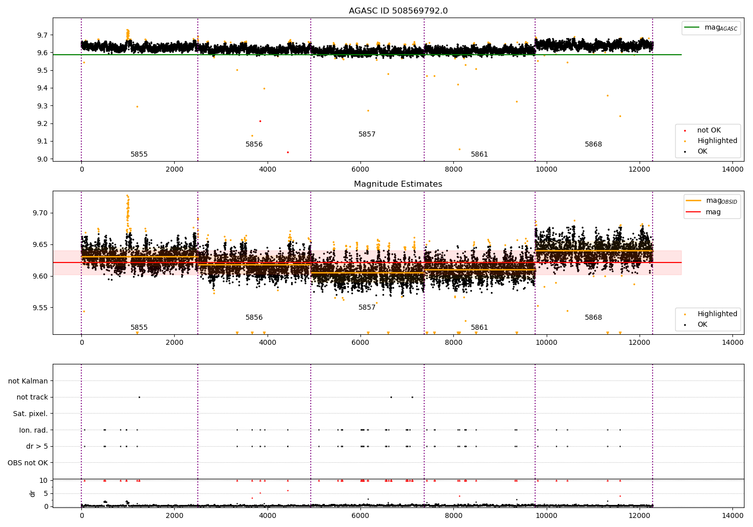
Task: Click 'not OK' legend entry in top plot
Action: point(709,130)
